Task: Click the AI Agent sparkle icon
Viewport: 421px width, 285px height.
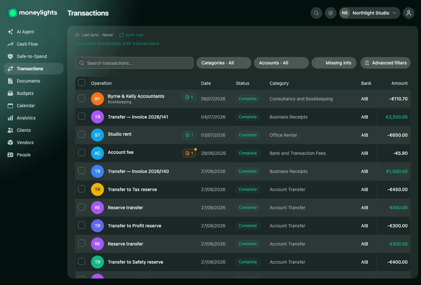Action: click(x=10, y=32)
